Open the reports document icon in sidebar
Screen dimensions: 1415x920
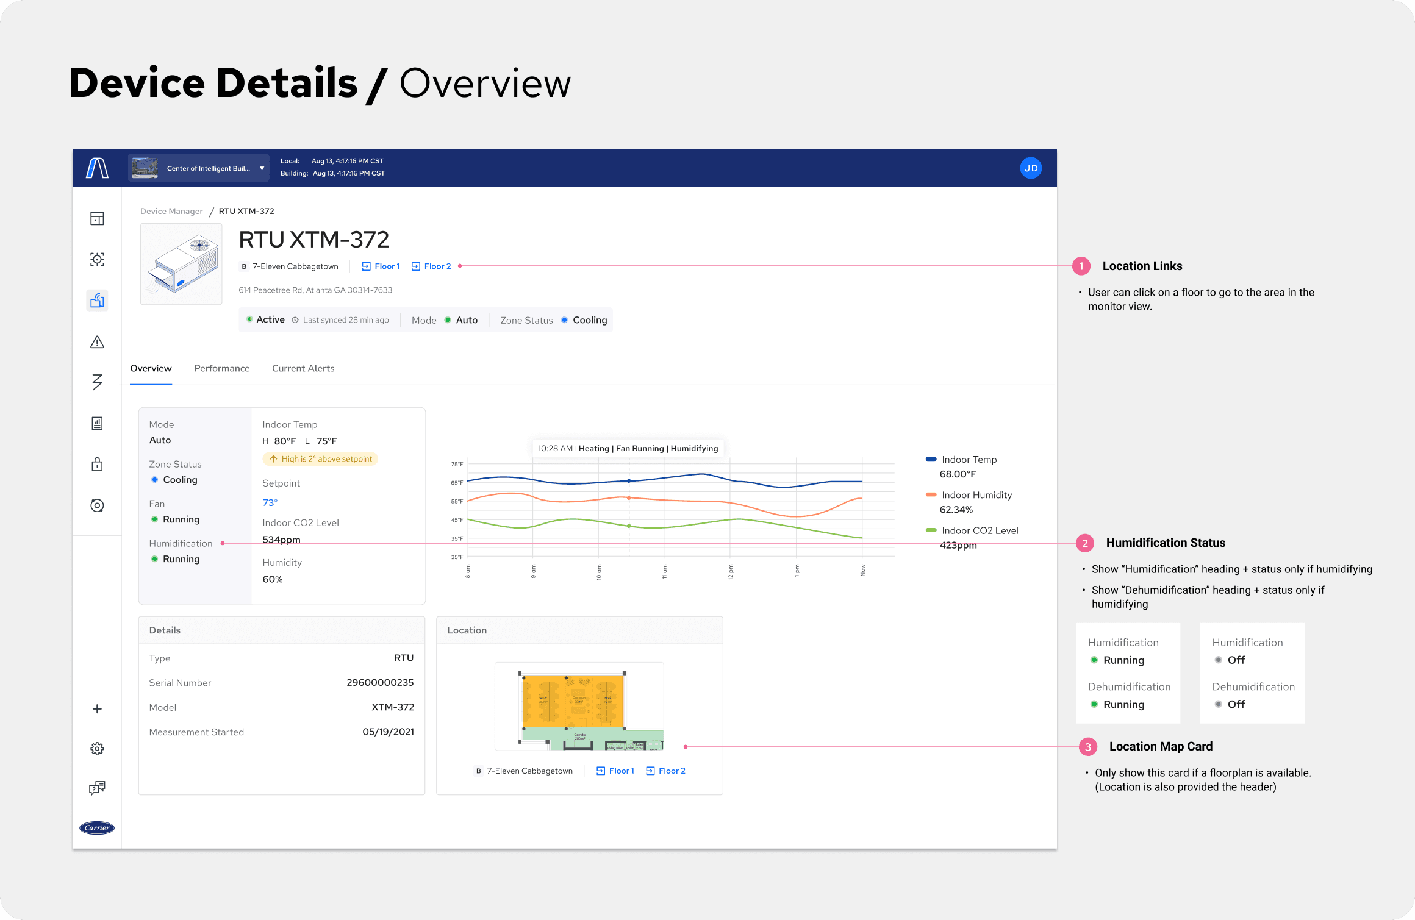(x=97, y=423)
